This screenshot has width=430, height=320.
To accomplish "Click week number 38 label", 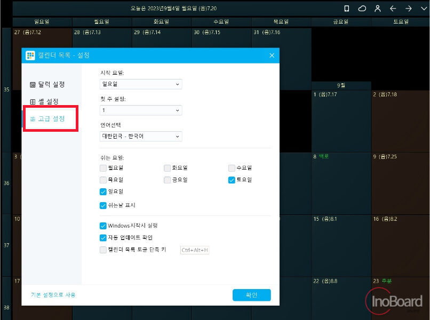I will [x=6, y=308].
